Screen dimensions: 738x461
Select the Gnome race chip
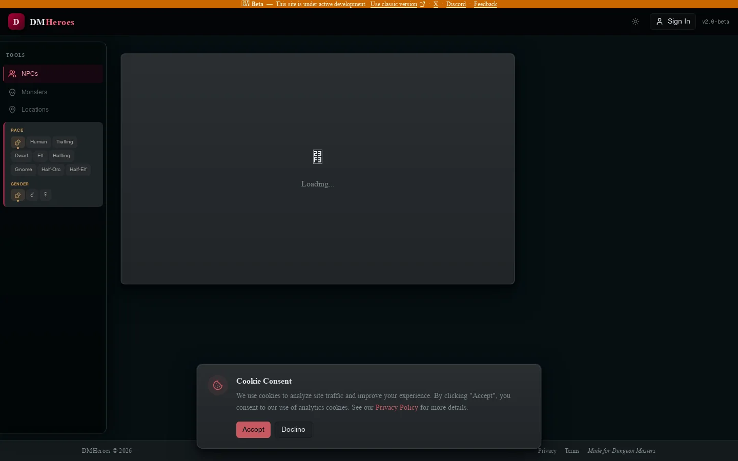tap(24, 170)
